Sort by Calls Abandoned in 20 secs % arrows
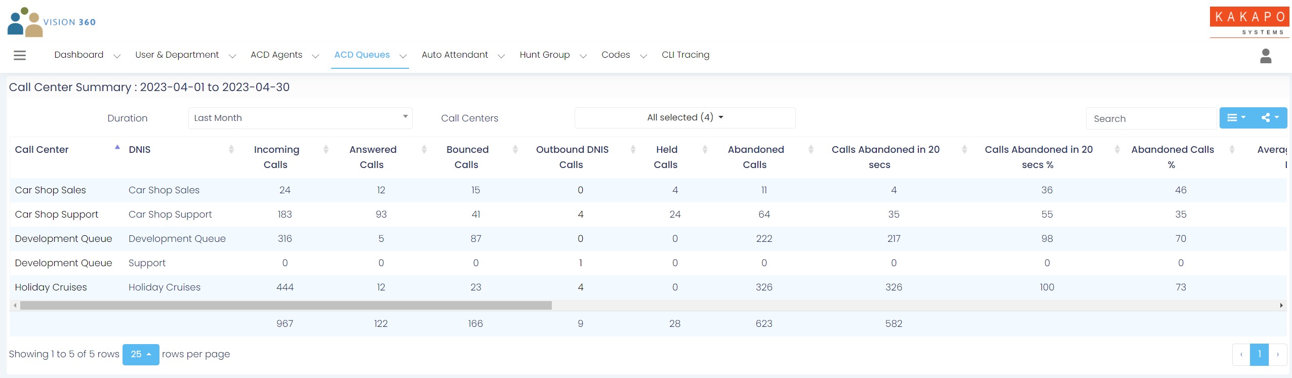The image size is (1292, 378). pyautogui.click(x=1117, y=149)
